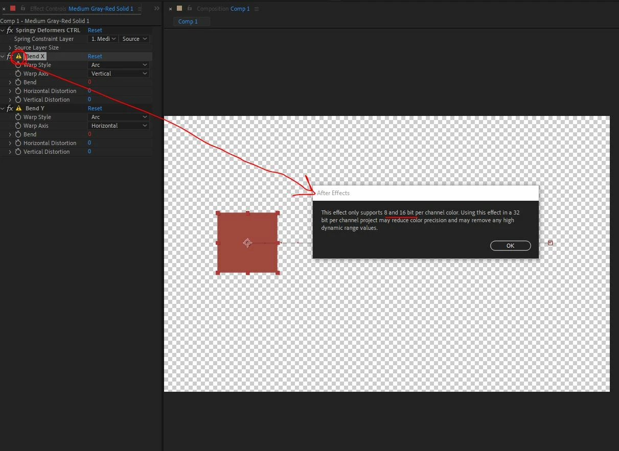Close the Effect Controls panel tab
The image size is (619, 451).
click(x=4, y=9)
